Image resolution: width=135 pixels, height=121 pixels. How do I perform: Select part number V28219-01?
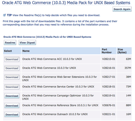(x=109, y=96)
